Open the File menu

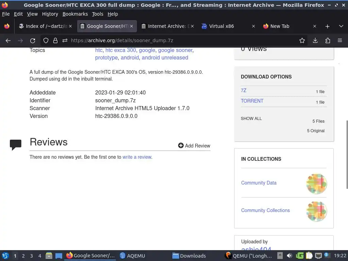pyautogui.click(x=6, y=14)
